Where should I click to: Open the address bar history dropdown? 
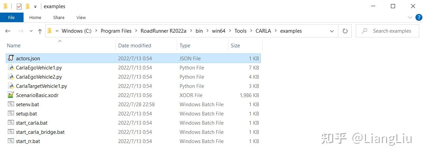tap(332, 31)
